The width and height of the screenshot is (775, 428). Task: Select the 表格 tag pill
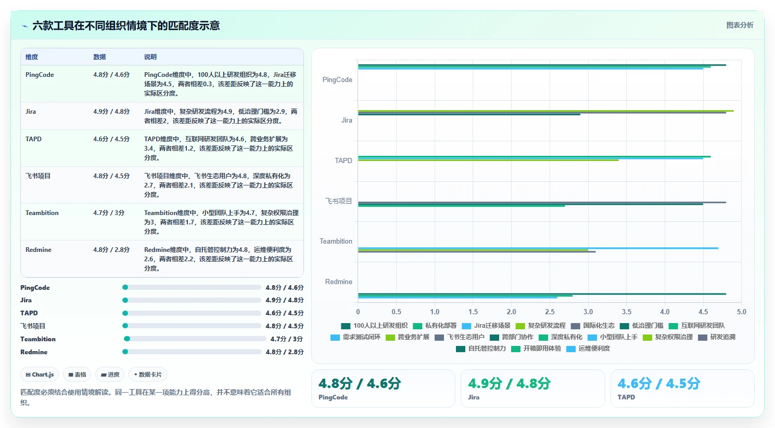(x=77, y=374)
